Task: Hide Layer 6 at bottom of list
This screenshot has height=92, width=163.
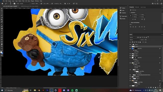Action: pos(130,86)
